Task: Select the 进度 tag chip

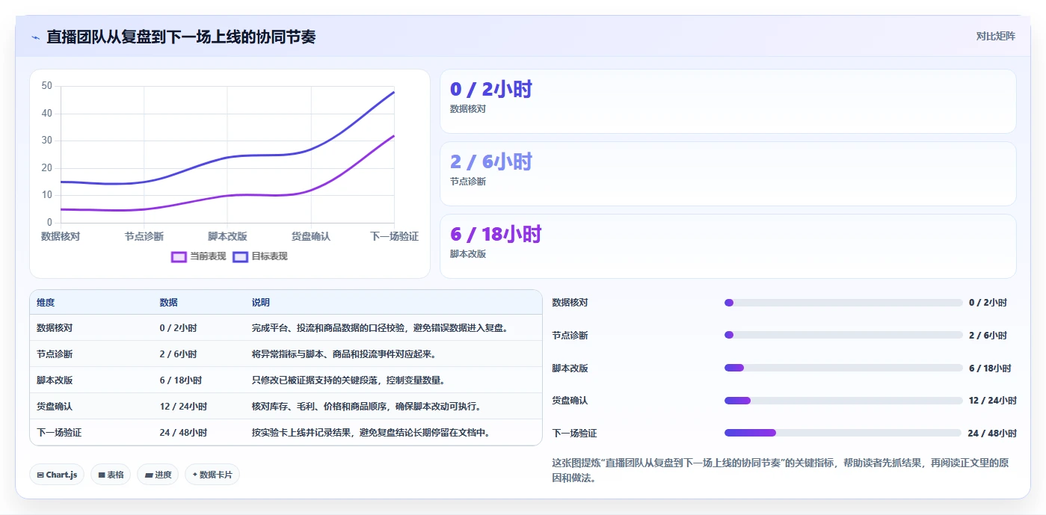Action: tap(158, 475)
